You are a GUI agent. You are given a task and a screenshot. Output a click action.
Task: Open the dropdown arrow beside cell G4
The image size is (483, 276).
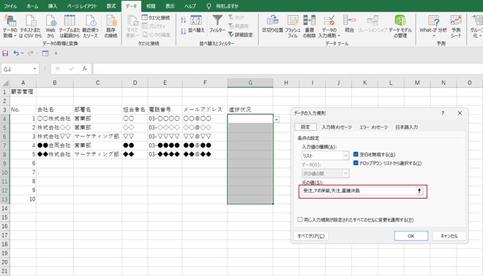[277, 120]
